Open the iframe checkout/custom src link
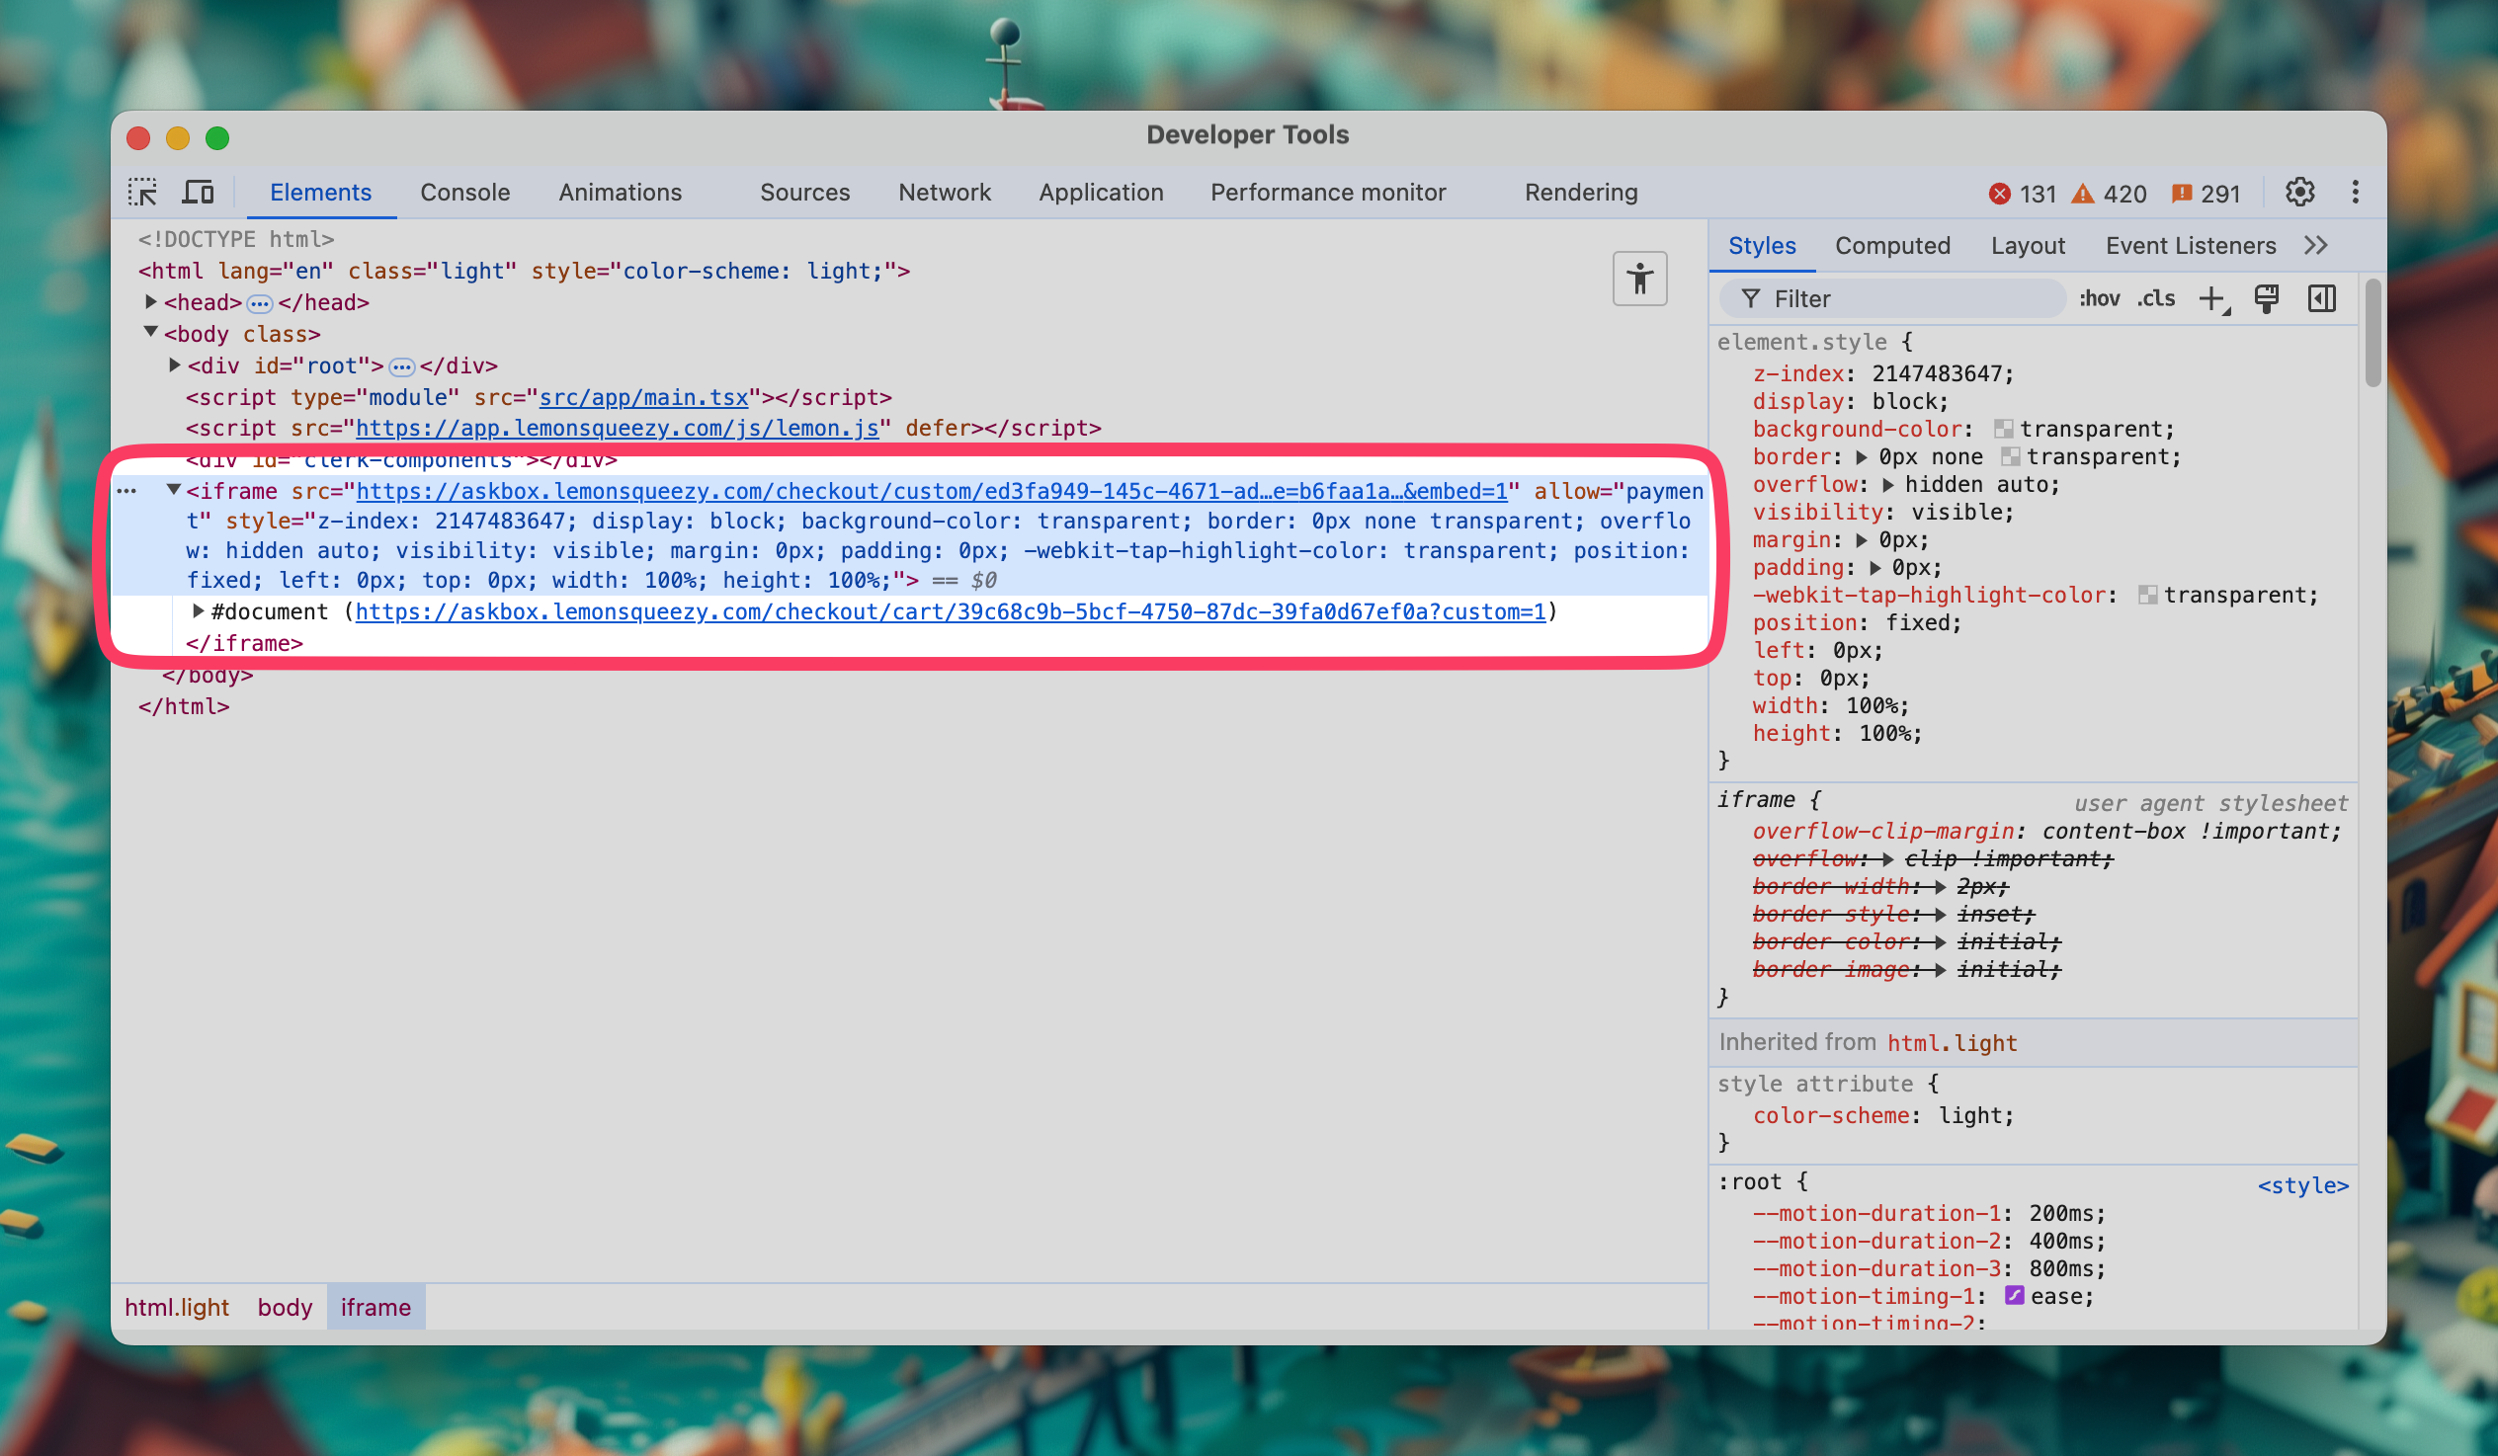Screen dimensions: 2498x1456 pyautogui.click(x=932, y=492)
